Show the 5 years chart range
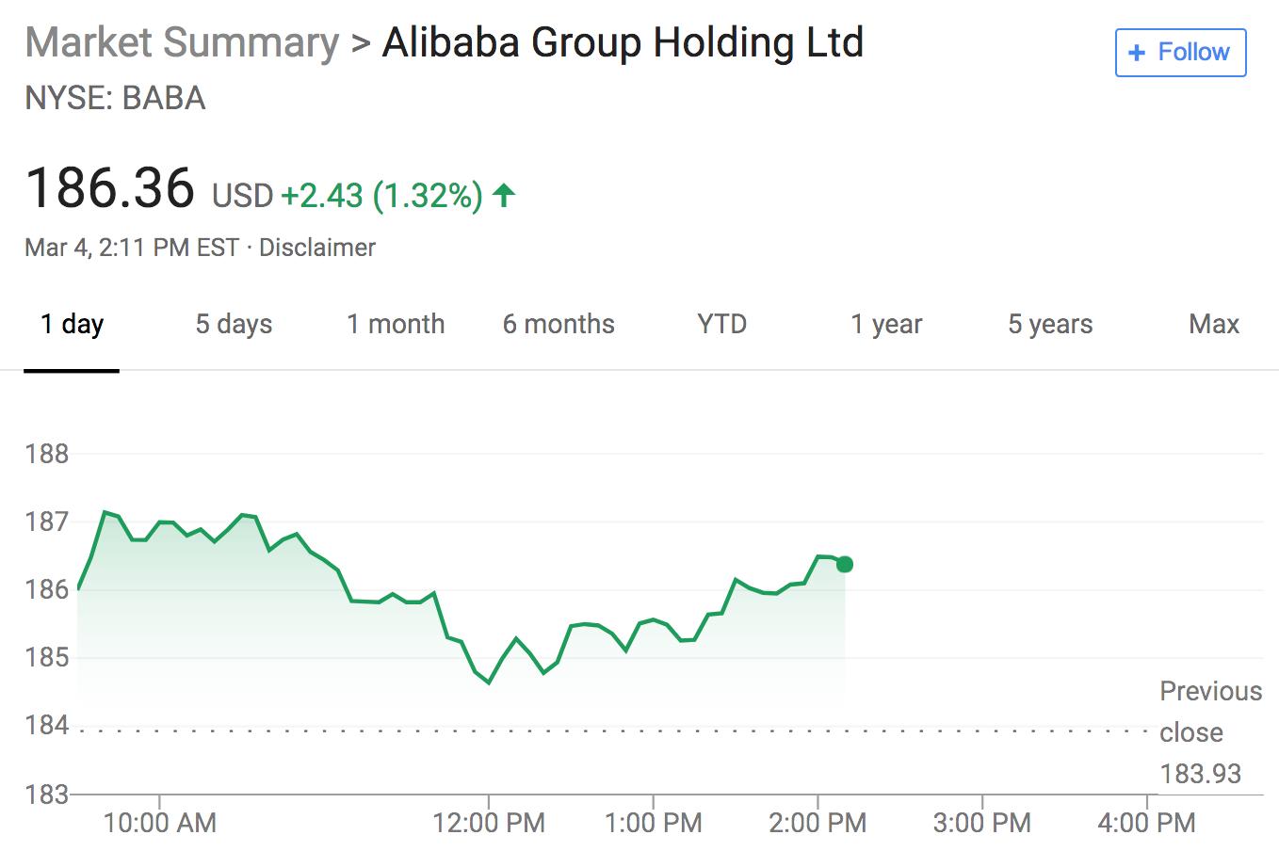 (x=1050, y=325)
